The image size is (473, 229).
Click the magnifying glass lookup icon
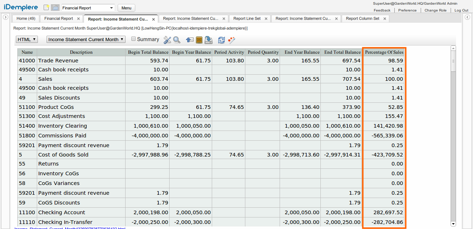click(x=177, y=40)
